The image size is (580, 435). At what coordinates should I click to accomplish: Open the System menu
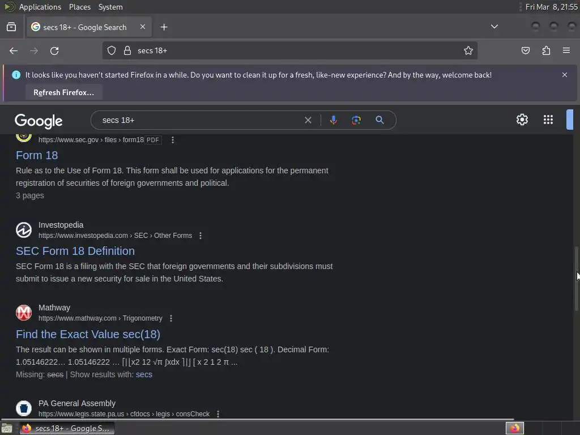coord(110,7)
